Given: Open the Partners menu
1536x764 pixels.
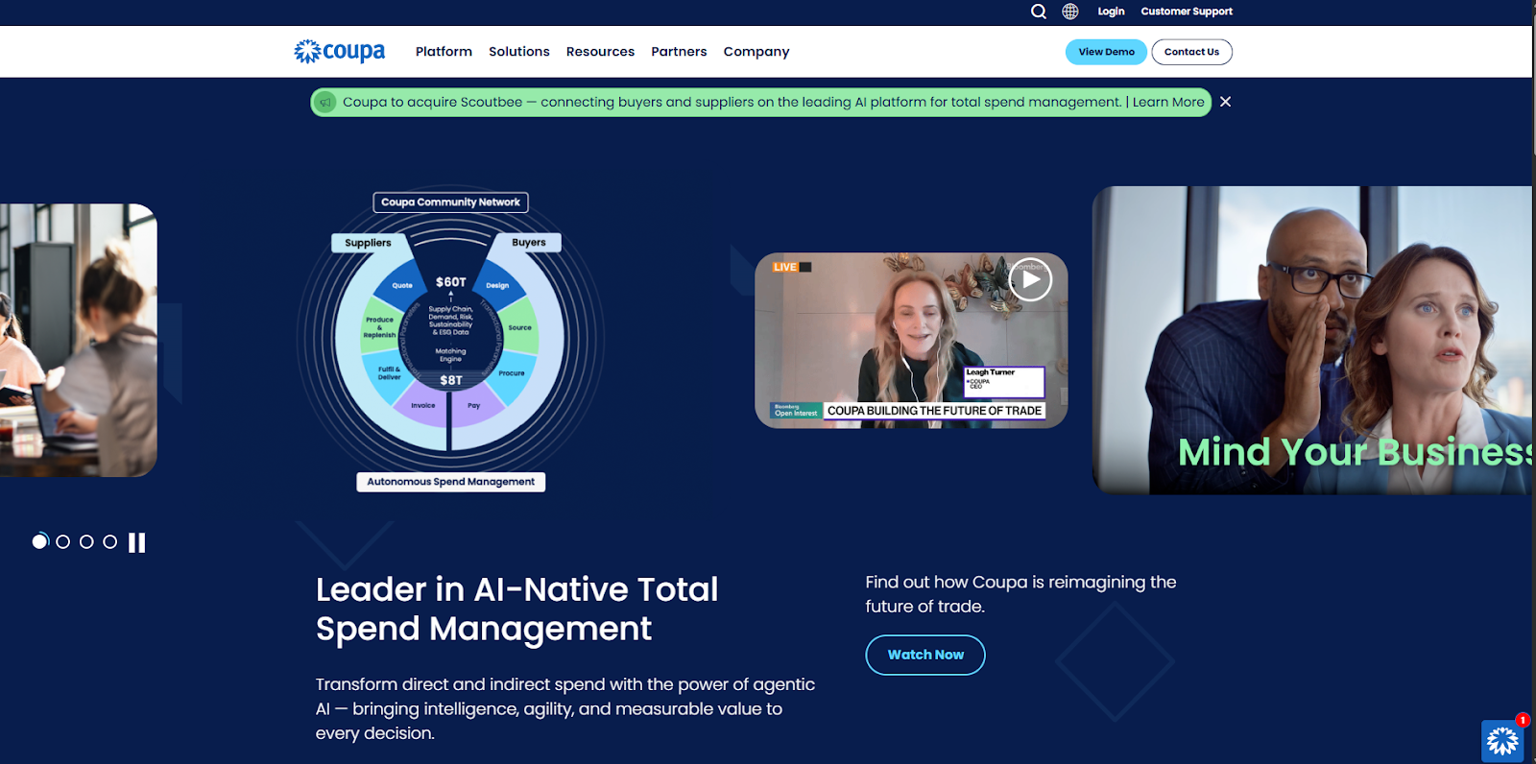Looking at the screenshot, I should pos(679,52).
